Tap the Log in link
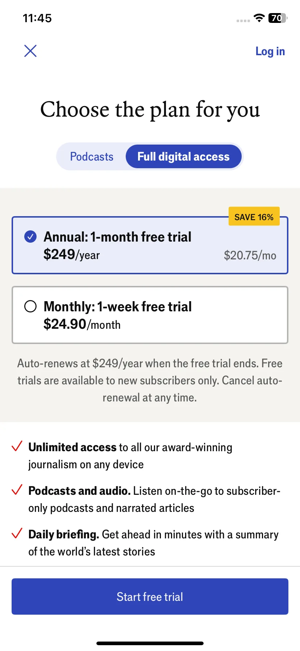Viewport: 300px width, 651px height. point(270,52)
